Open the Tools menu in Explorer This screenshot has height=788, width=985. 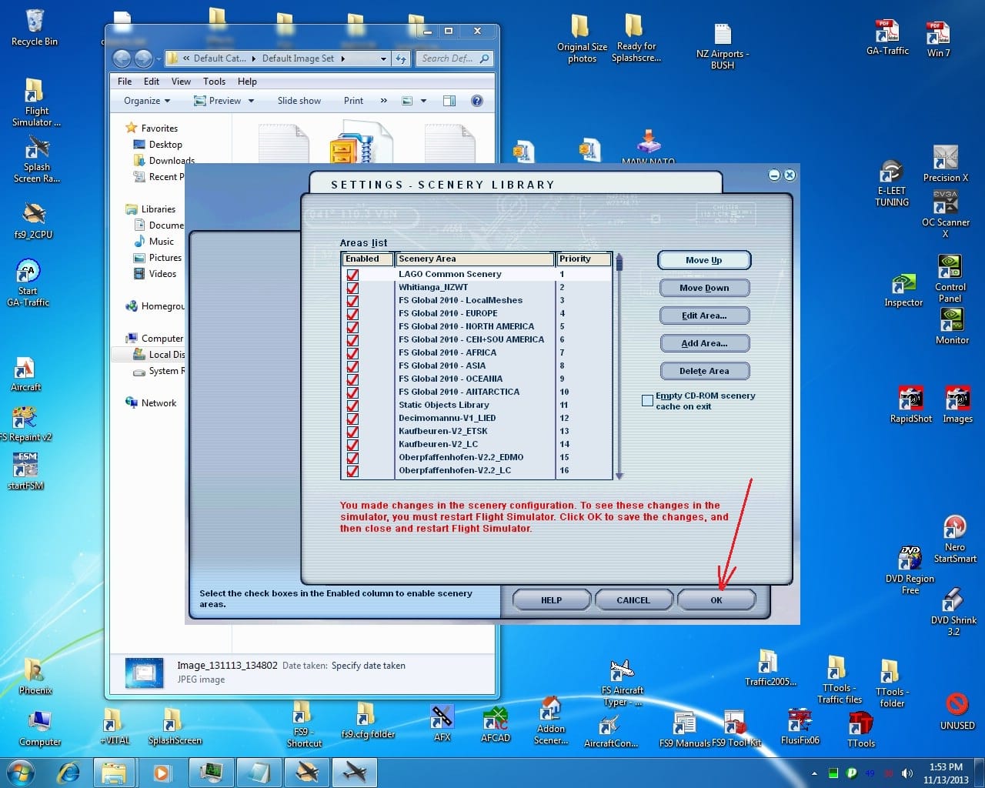click(x=214, y=82)
